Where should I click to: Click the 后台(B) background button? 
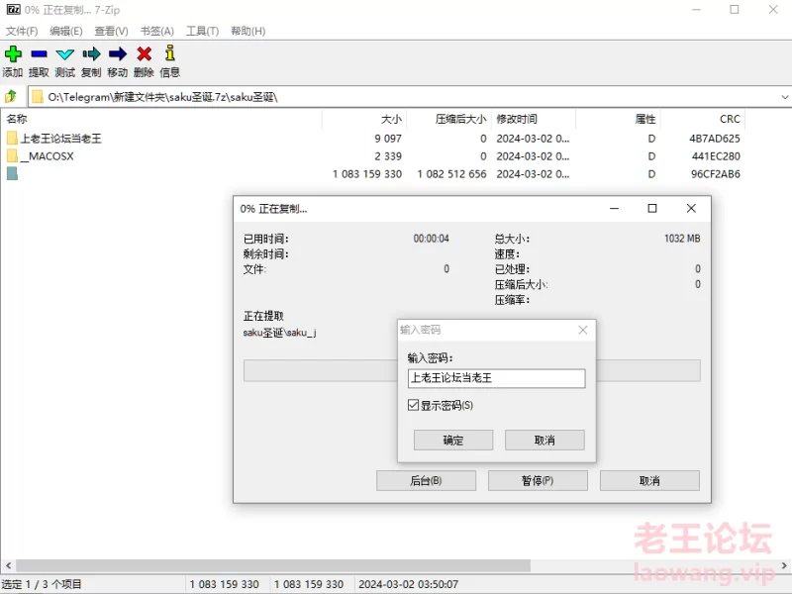click(426, 480)
